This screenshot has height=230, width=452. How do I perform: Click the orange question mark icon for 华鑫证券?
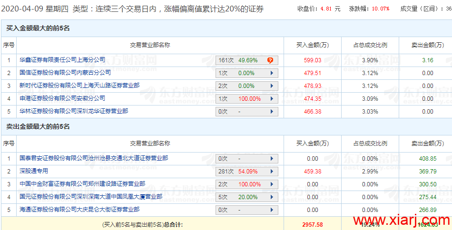tap(270, 60)
